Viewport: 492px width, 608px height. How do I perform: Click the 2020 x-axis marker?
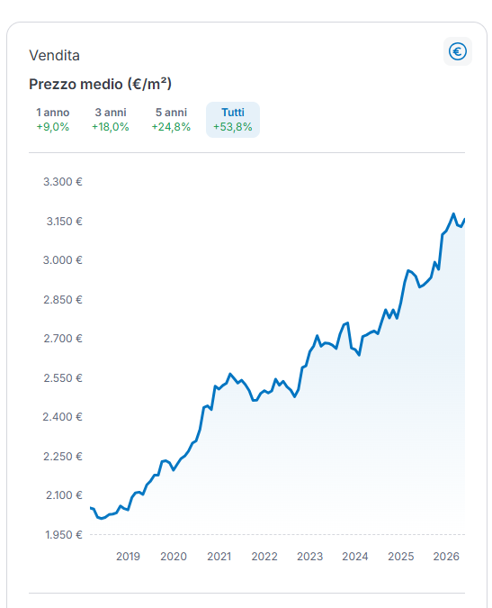[x=174, y=557]
